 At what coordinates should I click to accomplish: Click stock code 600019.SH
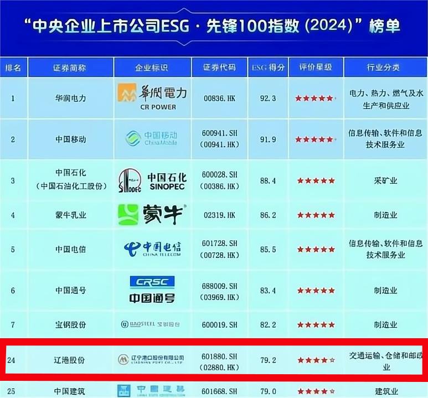(219, 324)
